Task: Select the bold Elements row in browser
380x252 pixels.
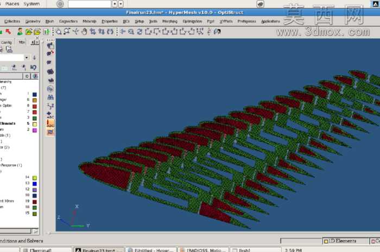Action: 8,124
